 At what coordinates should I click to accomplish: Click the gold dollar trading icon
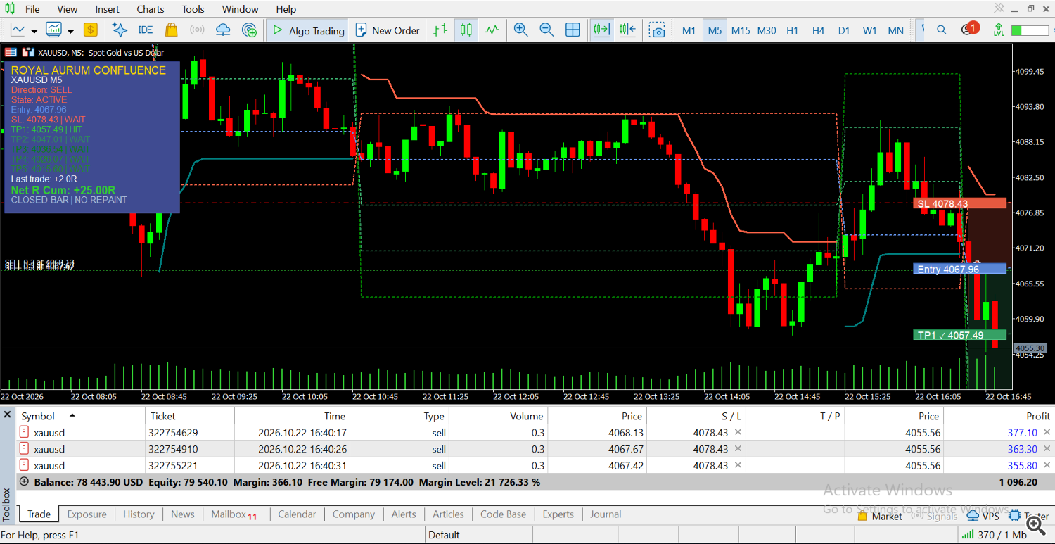tap(90, 30)
